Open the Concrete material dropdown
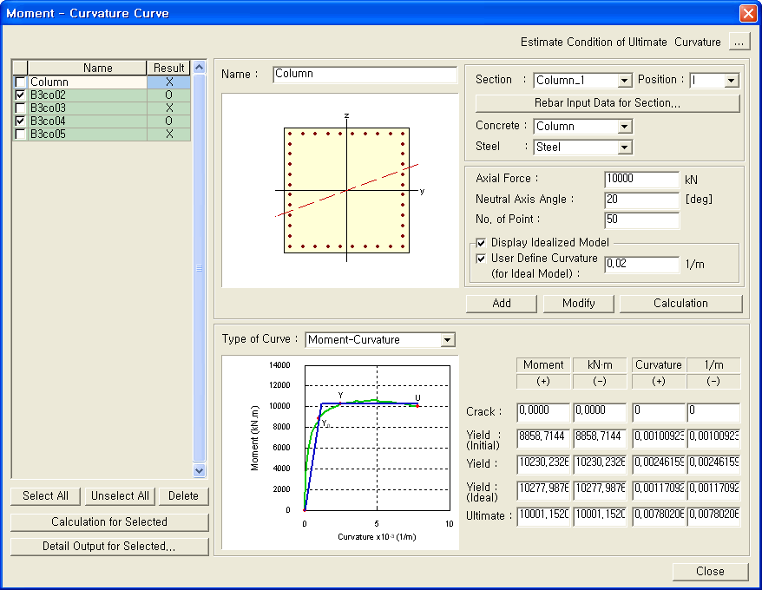Screen dimensions: 762x590 [625, 127]
